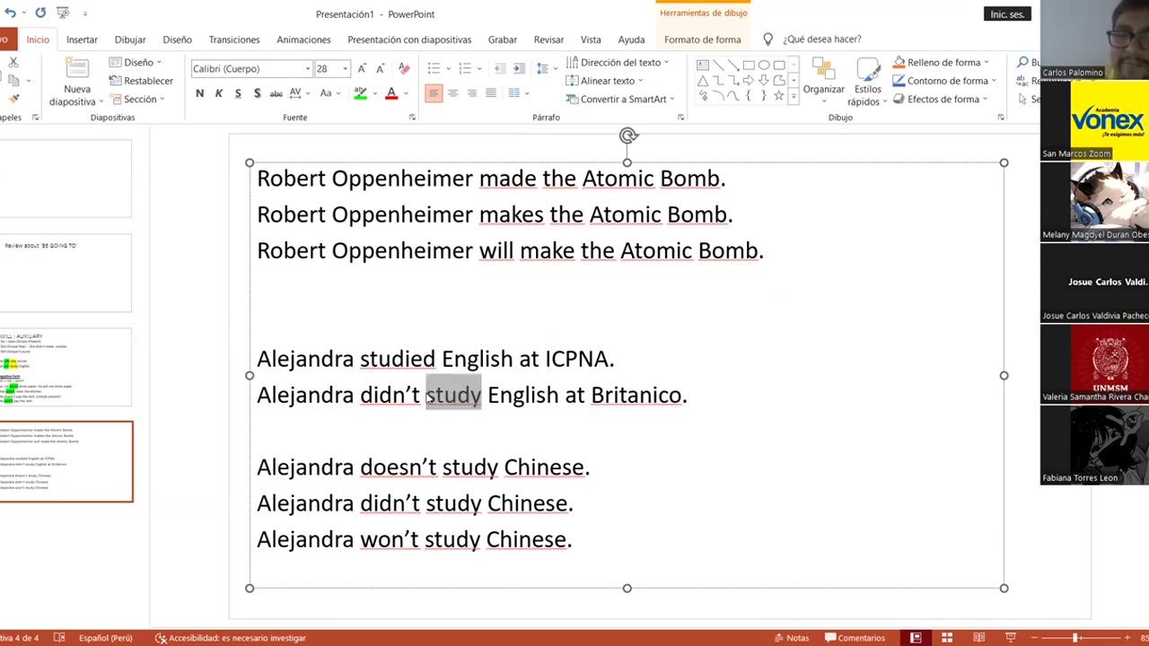Switch to reading view icon
Viewport: 1149px width, 646px height.
[x=978, y=638]
